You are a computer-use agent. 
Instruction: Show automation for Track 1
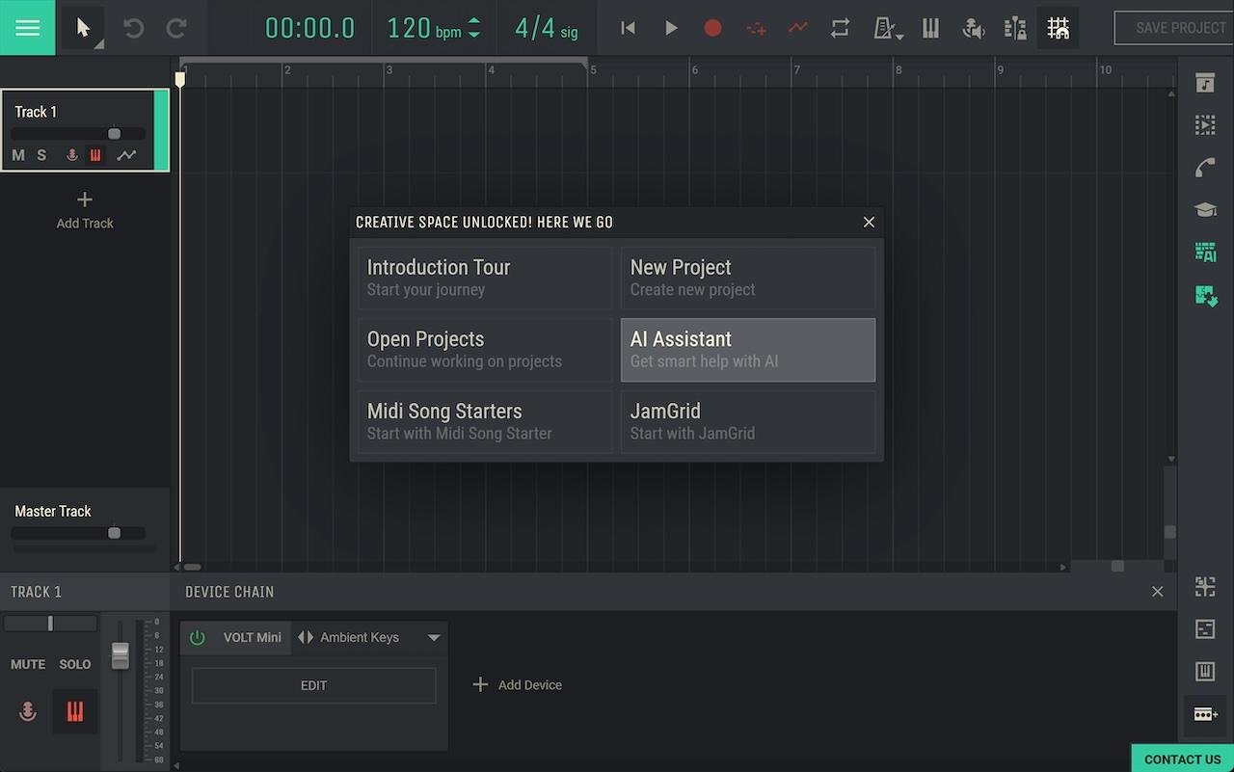126,155
